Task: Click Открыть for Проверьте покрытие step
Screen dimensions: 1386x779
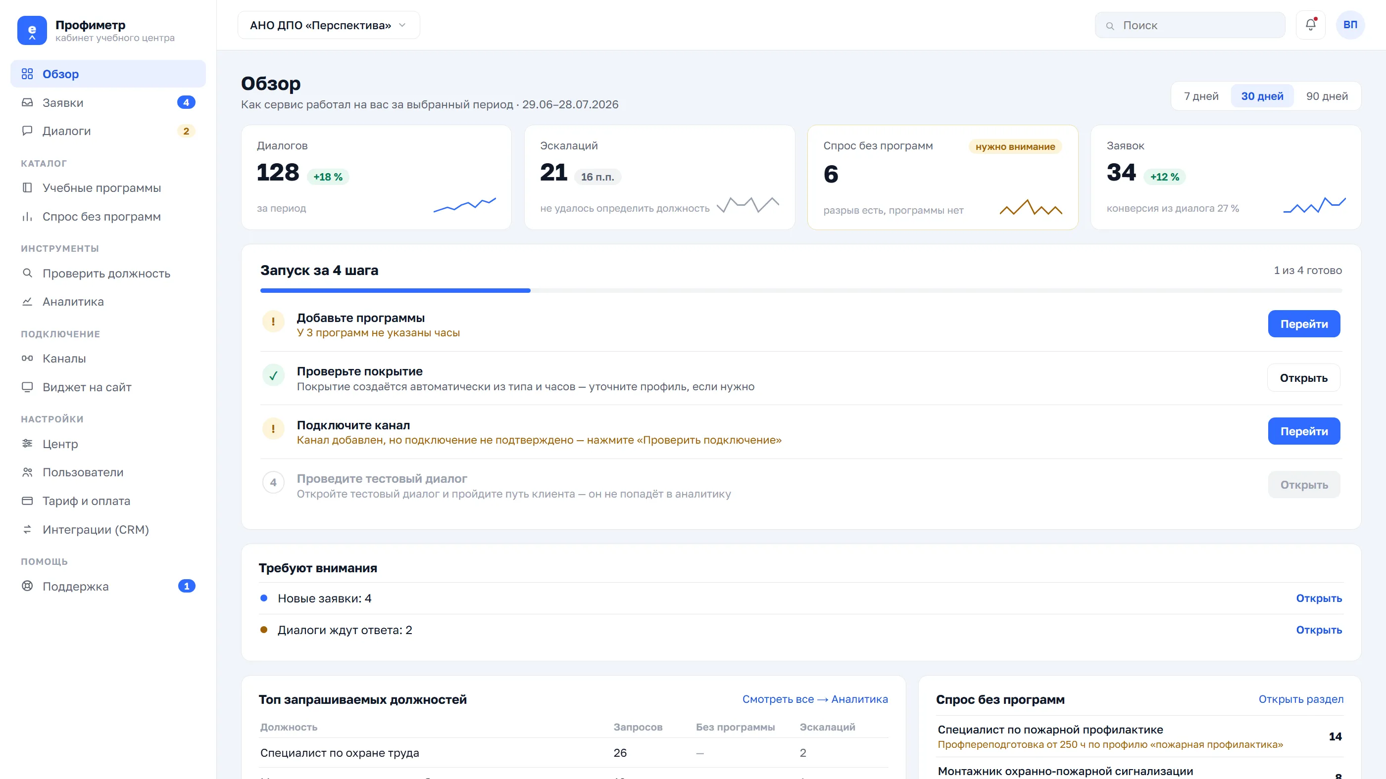Action: [x=1304, y=377]
